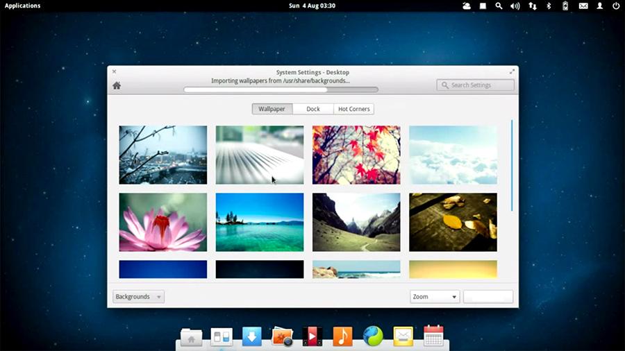This screenshot has width=625, height=351.
Task: Open the Files home folder in dock
Action: (x=191, y=337)
